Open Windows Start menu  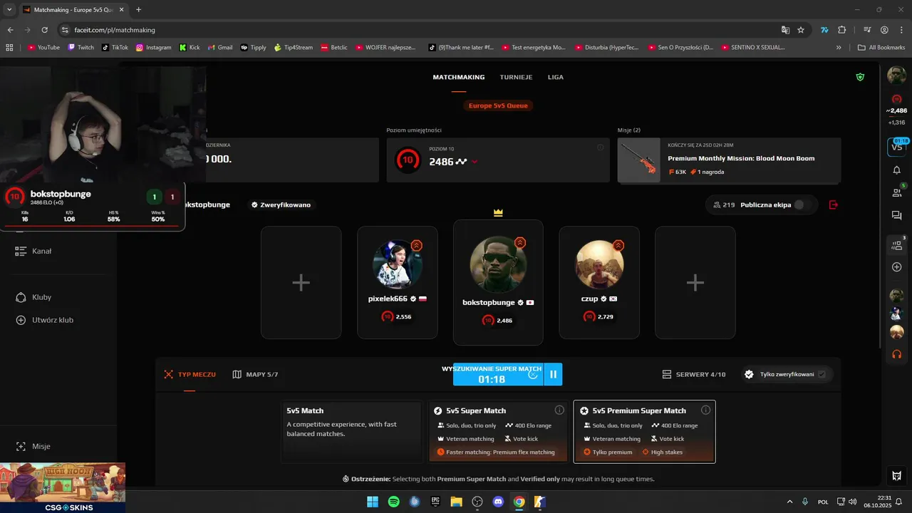tap(372, 502)
